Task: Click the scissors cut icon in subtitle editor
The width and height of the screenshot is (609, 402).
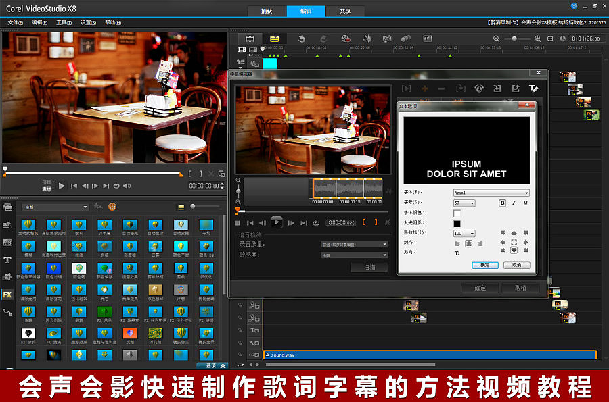Action: 388,222
